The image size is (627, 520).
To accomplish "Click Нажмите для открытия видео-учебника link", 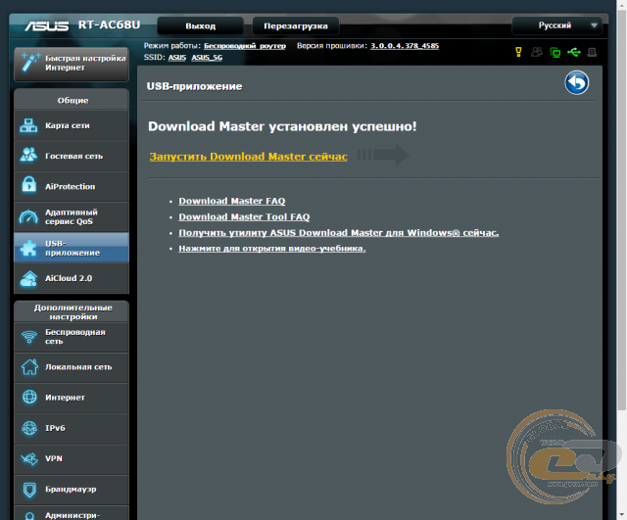I will [272, 248].
